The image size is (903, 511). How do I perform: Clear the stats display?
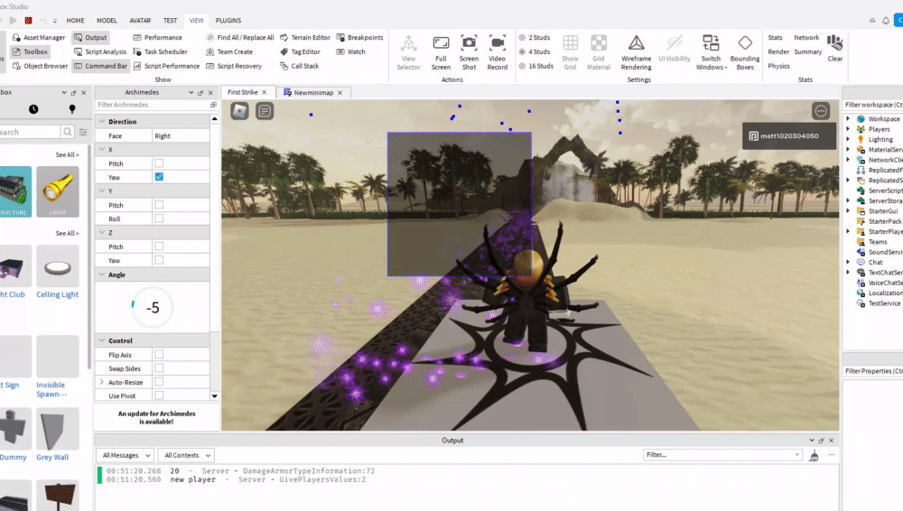tap(835, 49)
